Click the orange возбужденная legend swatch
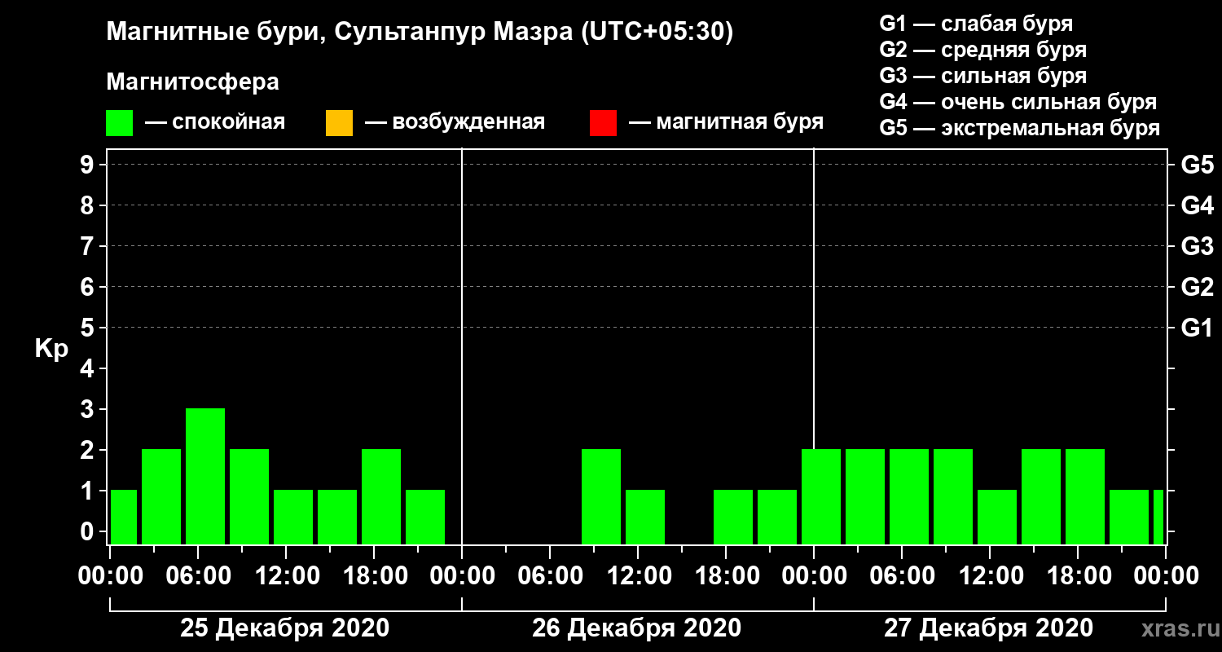This screenshot has width=1222, height=652. (339, 123)
